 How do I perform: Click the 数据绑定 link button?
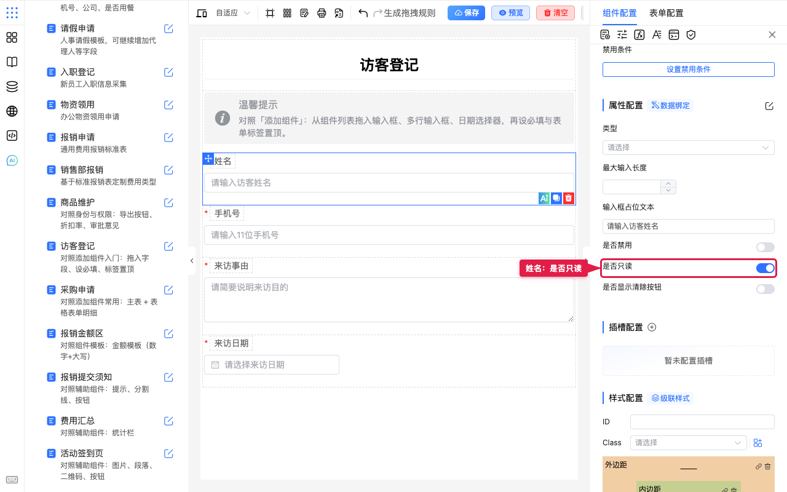[x=670, y=106]
